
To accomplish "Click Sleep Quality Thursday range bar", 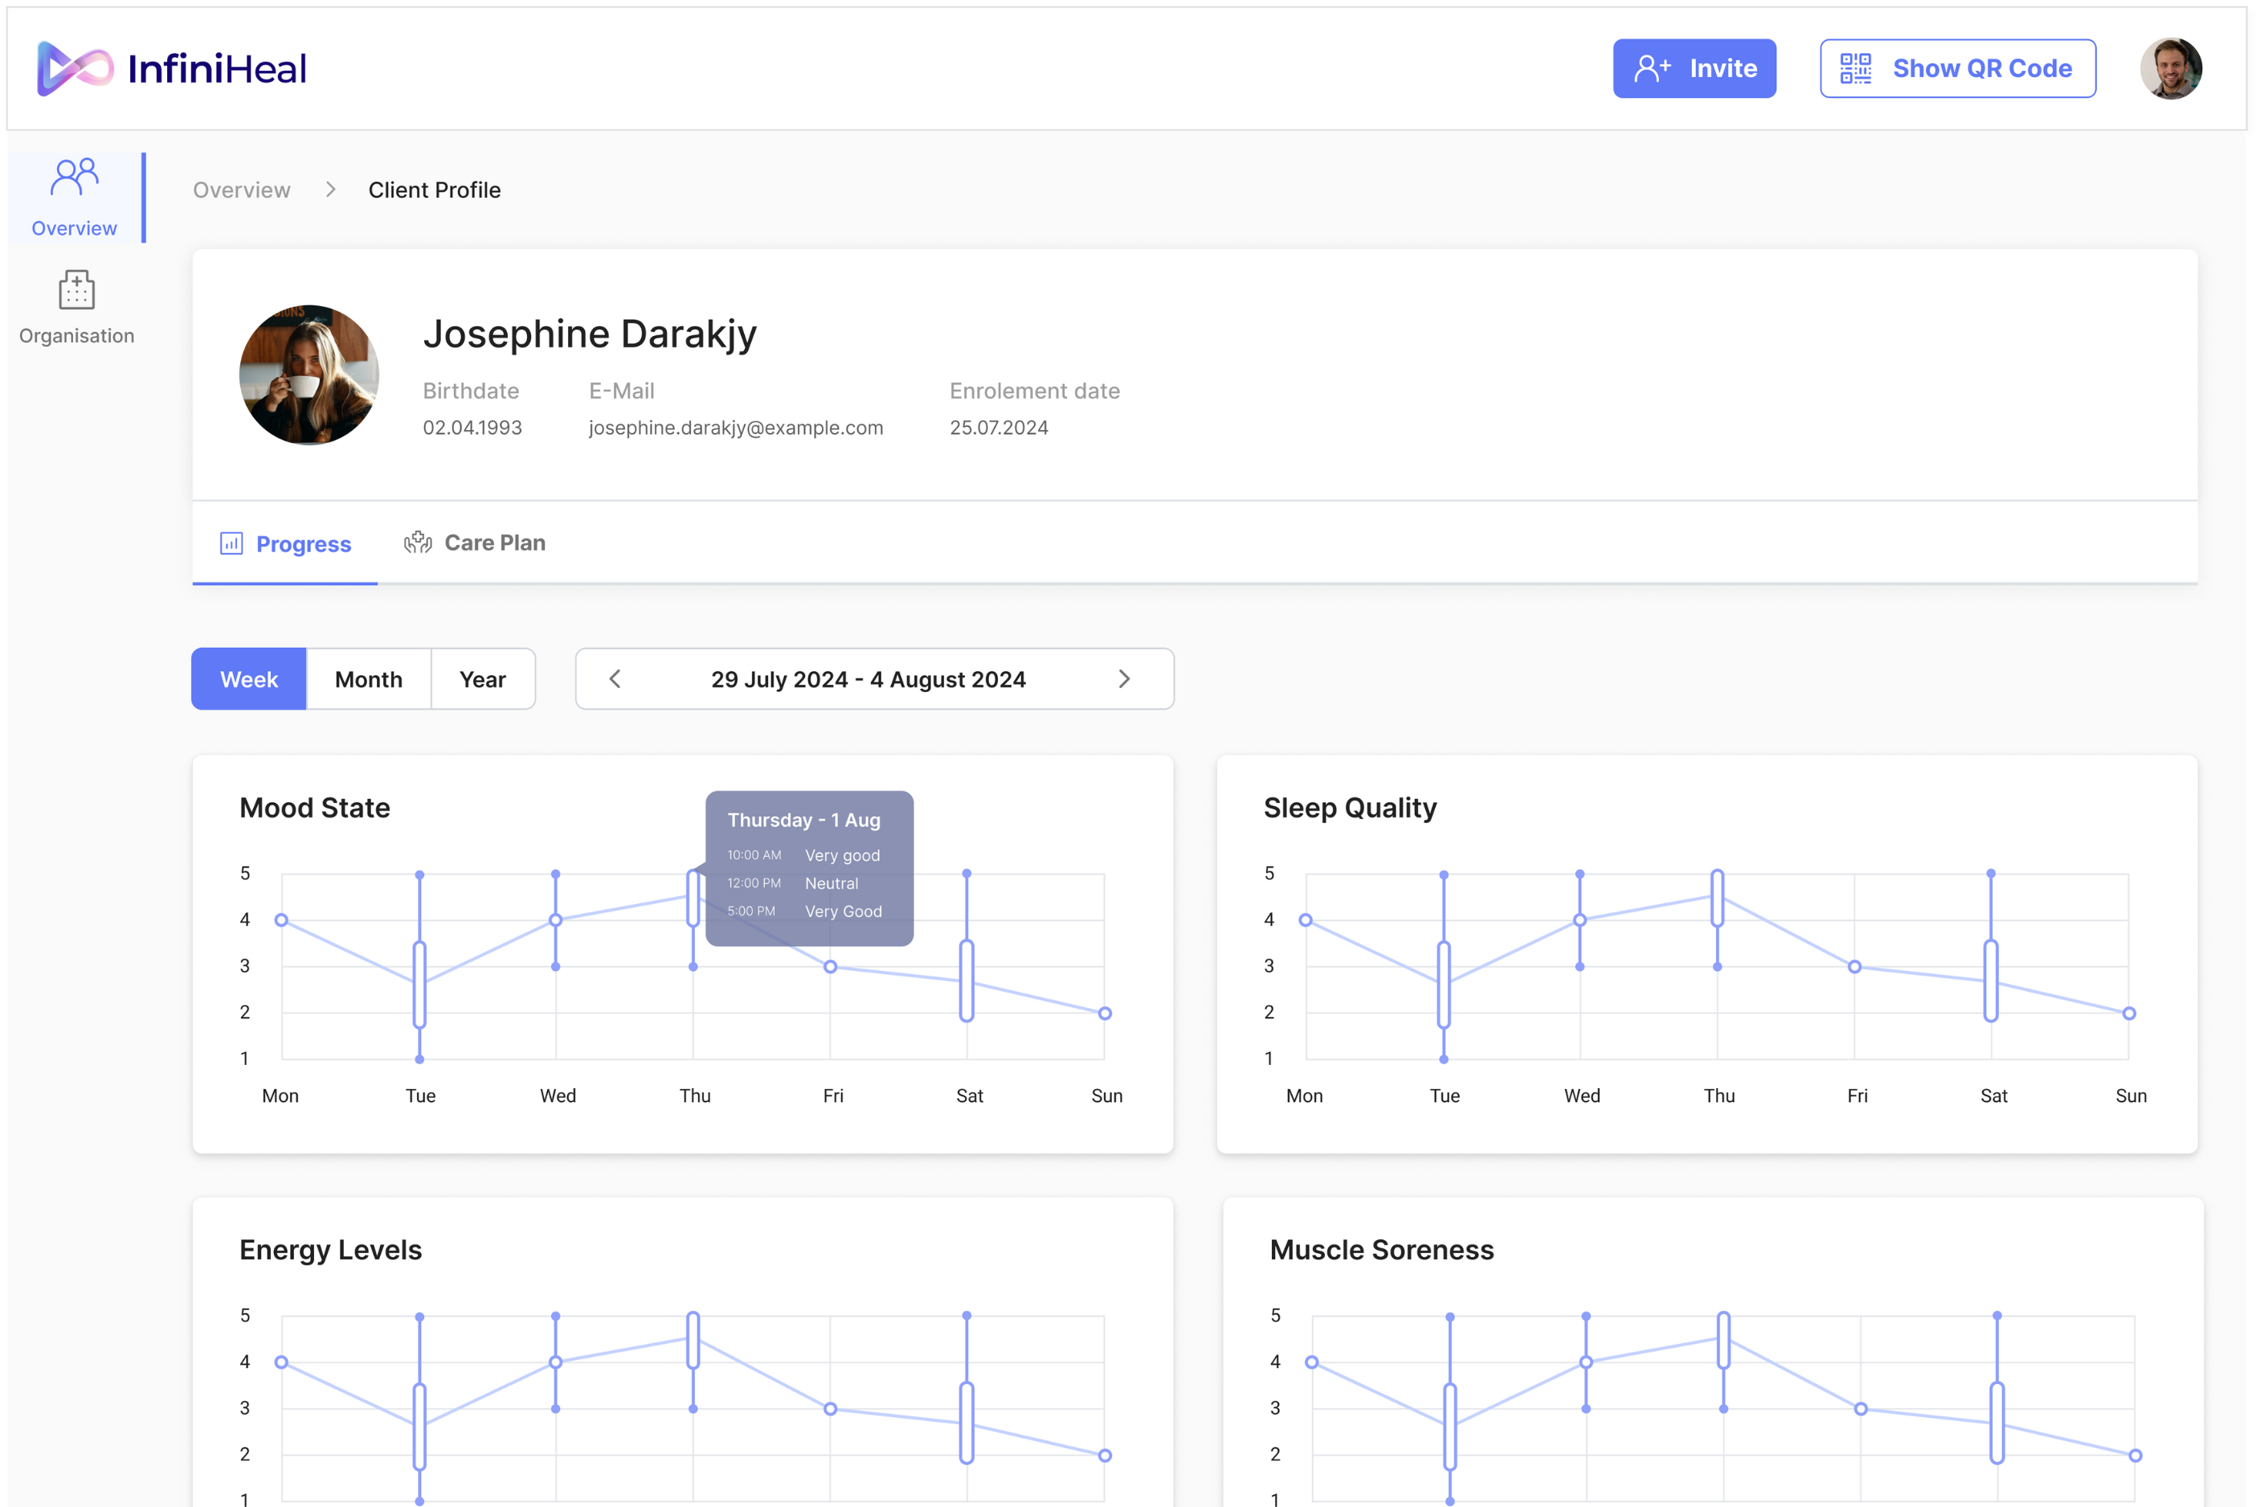I will 1718,898.
